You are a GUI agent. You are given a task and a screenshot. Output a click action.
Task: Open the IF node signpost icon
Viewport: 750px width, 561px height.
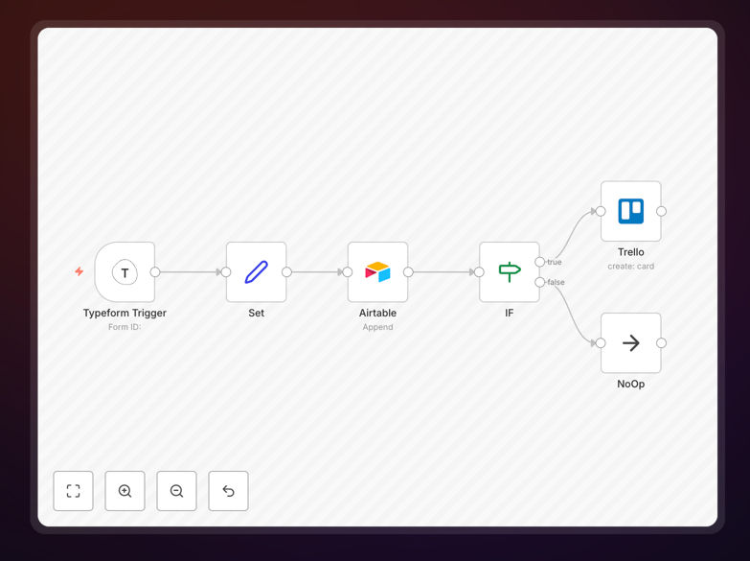coord(510,272)
